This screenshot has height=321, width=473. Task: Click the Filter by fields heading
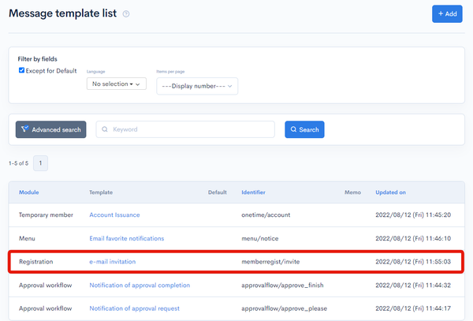(x=37, y=59)
